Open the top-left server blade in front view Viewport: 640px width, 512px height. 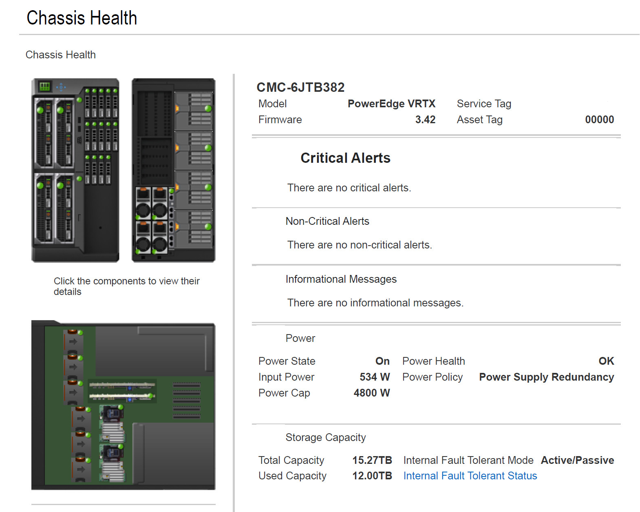click(44, 133)
